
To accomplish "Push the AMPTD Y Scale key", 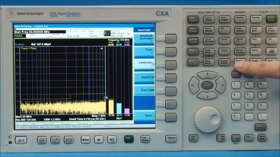I will (x=193, y=41).
